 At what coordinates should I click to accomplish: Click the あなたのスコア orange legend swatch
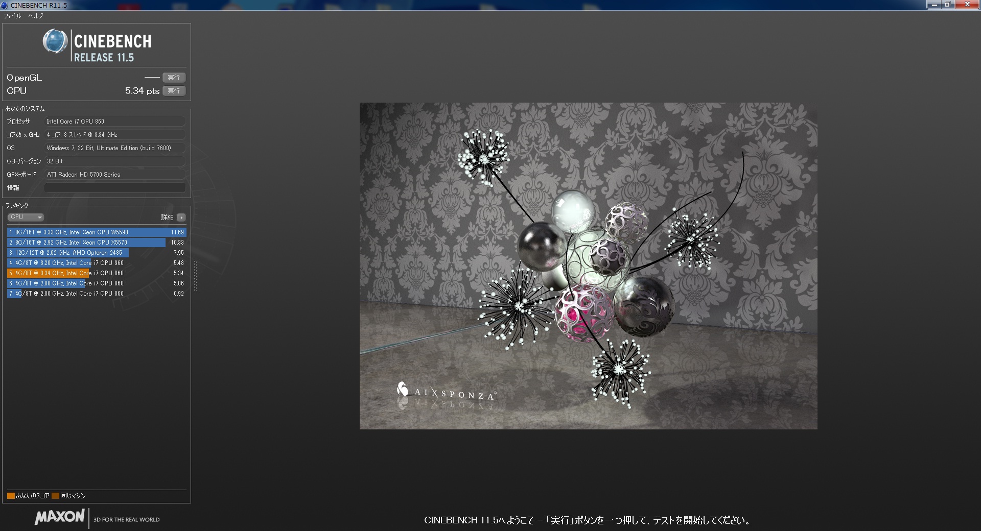(11, 496)
